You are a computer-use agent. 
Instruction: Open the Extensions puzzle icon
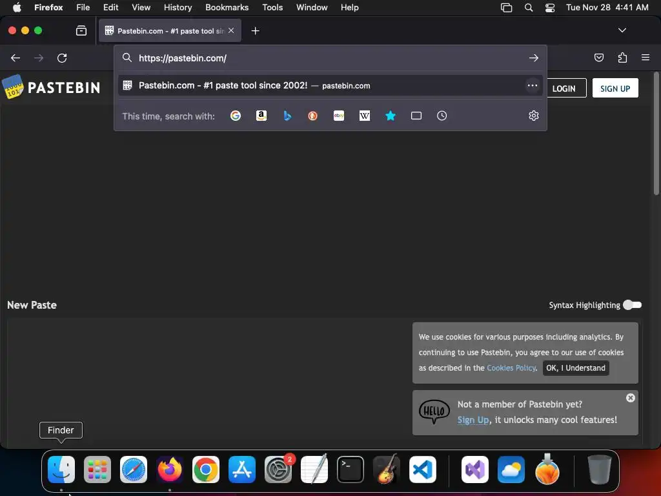(x=622, y=57)
